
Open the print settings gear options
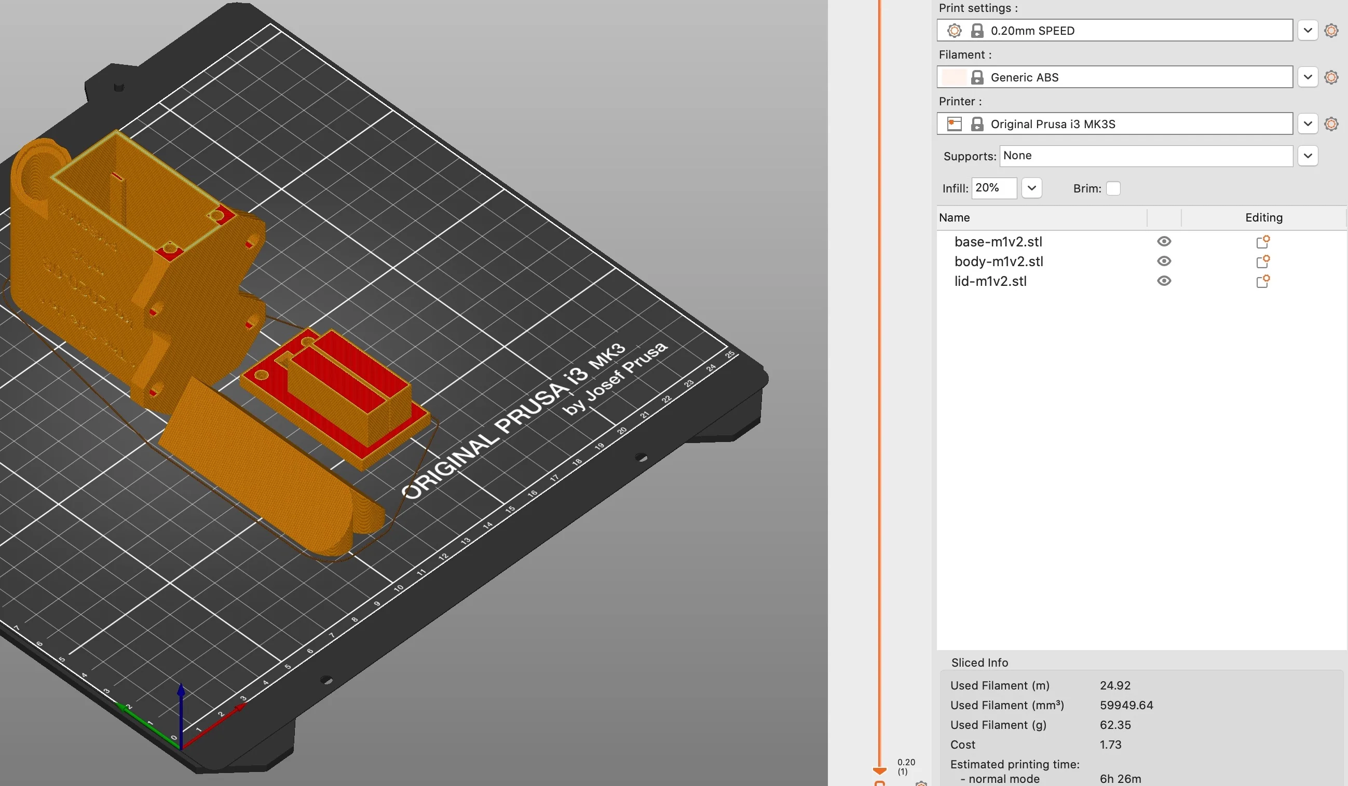pos(1331,31)
